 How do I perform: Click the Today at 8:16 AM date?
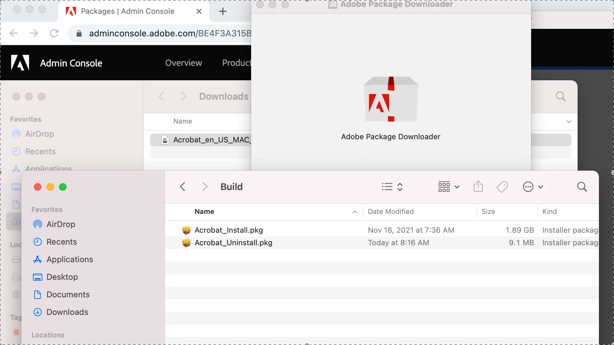coord(398,243)
